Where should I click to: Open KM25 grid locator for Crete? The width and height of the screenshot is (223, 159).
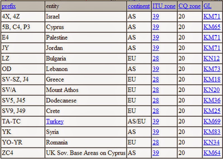coord(212,111)
